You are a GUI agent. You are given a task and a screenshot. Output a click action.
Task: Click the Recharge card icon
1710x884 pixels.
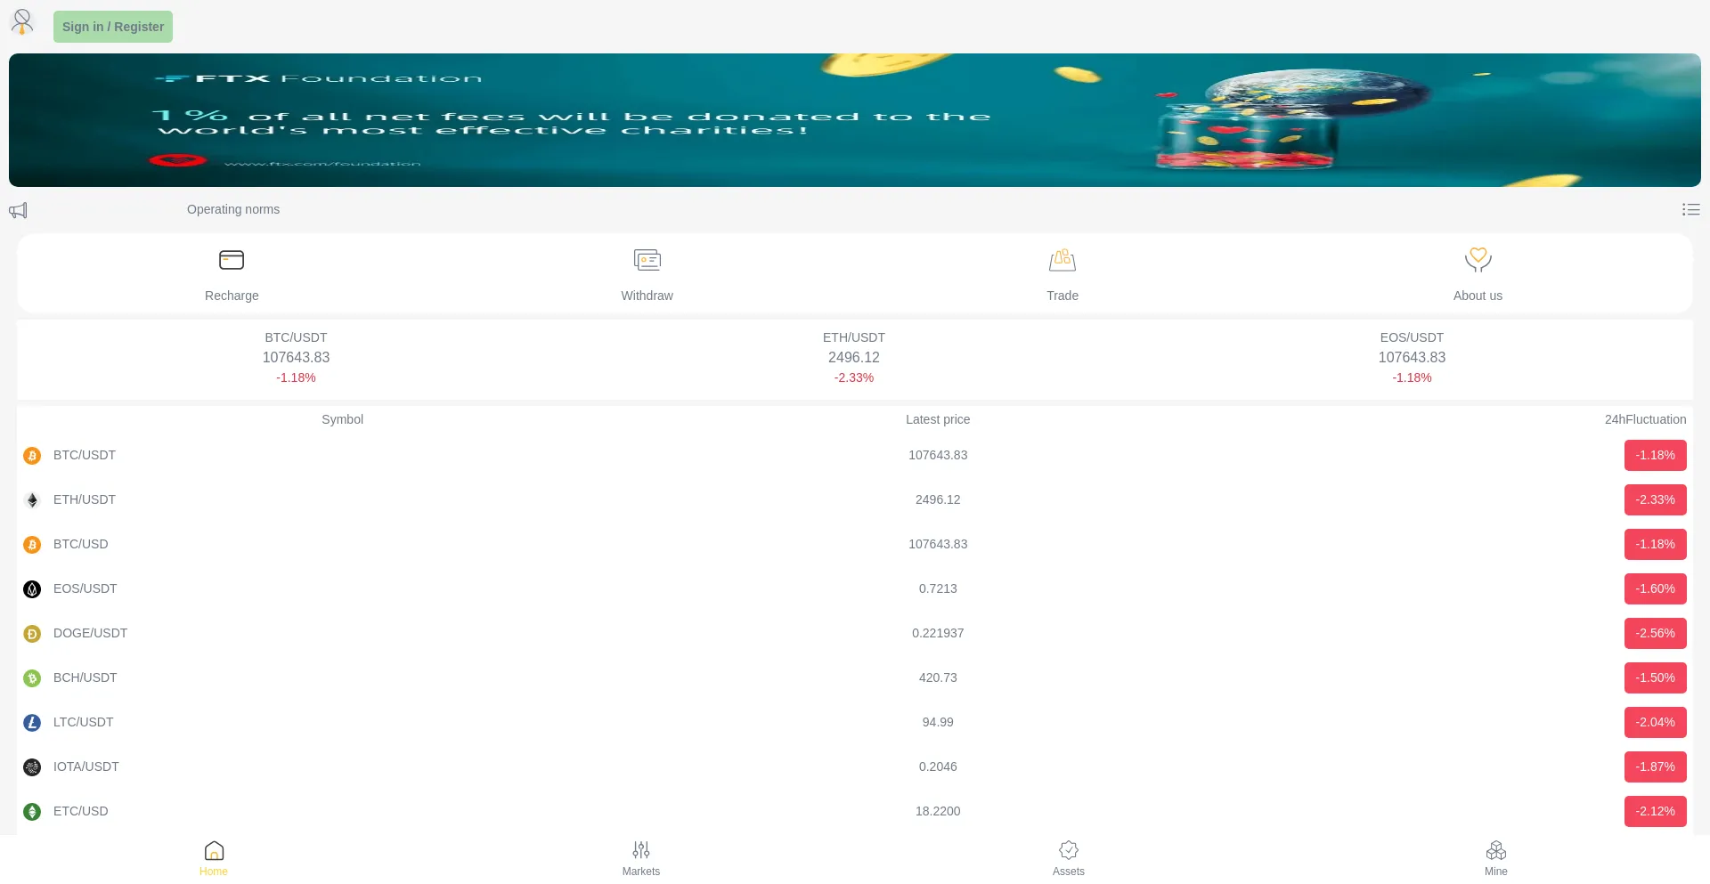(x=232, y=260)
